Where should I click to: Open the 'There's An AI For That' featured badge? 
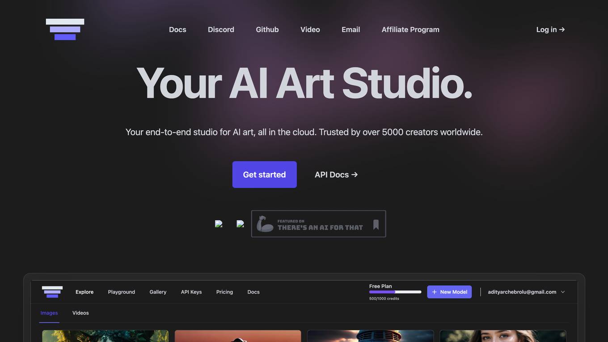coord(318,224)
